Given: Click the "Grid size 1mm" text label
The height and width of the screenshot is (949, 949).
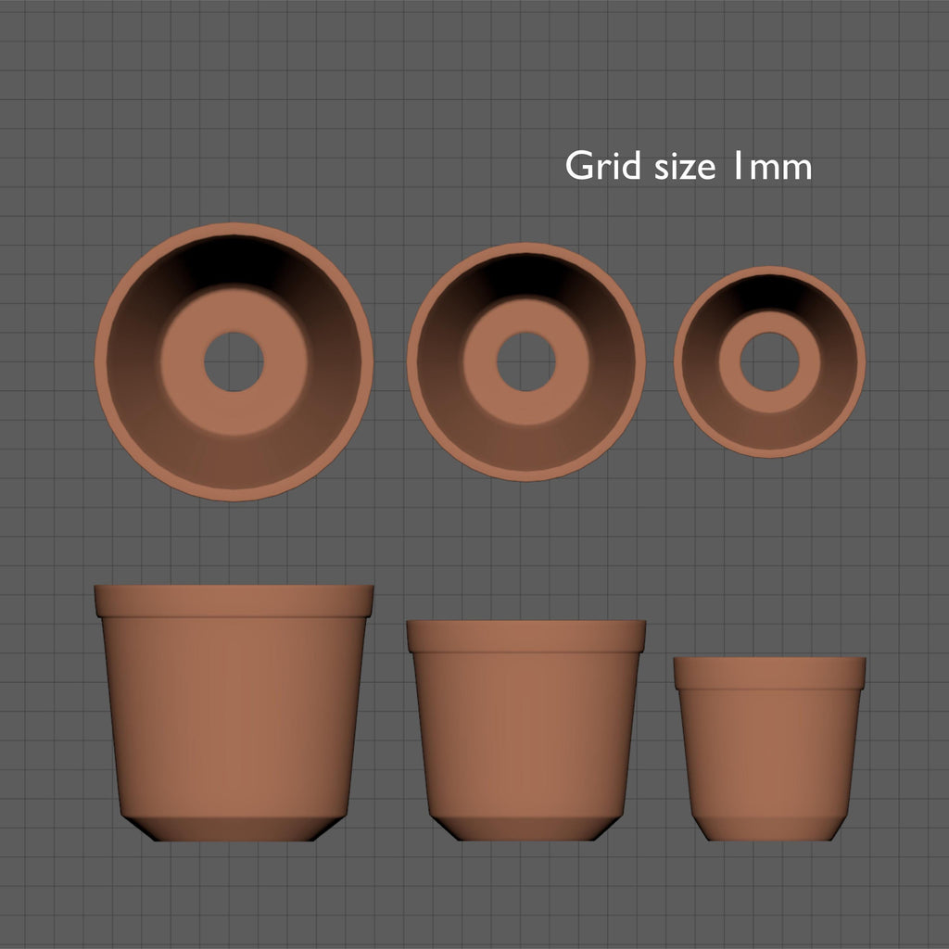Looking at the screenshot, I should [688, 167].
